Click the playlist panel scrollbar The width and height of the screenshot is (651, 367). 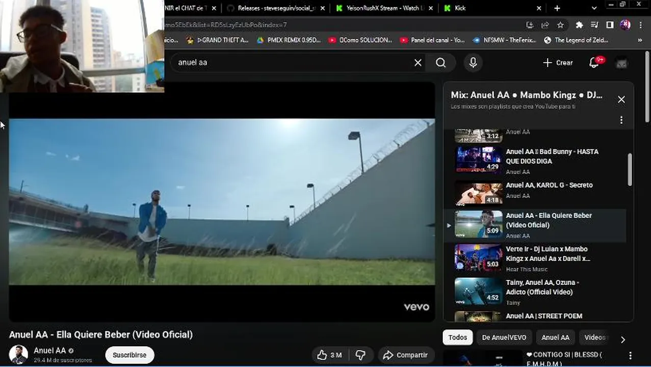pos(630,170)
